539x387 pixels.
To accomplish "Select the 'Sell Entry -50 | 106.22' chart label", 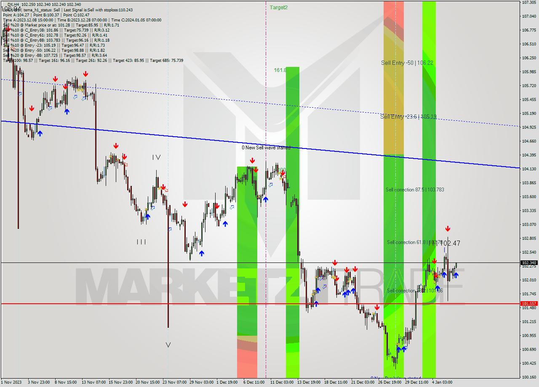I will 407,63.
